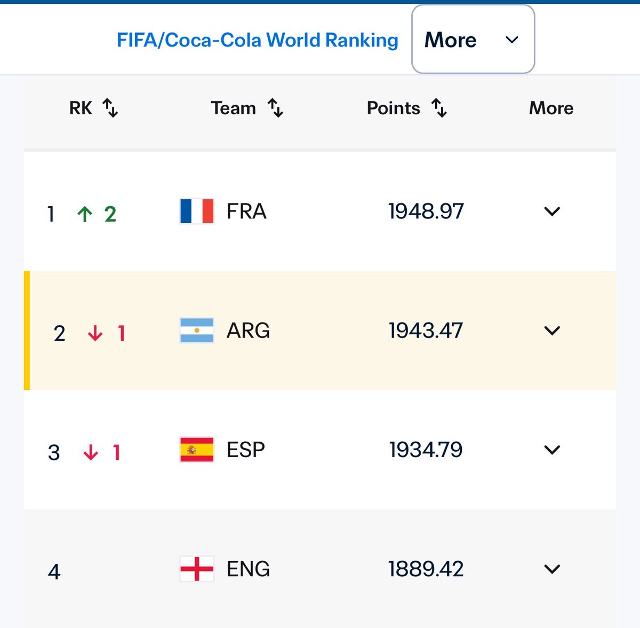This screenshot has width=640, height=628.
Task: Expand the ARG row details chevron
Action: tap(552, 331)
